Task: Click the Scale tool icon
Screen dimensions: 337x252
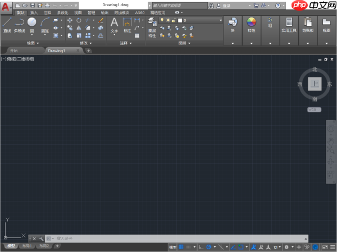Action: pyautogui.click(x=79, y=35)
